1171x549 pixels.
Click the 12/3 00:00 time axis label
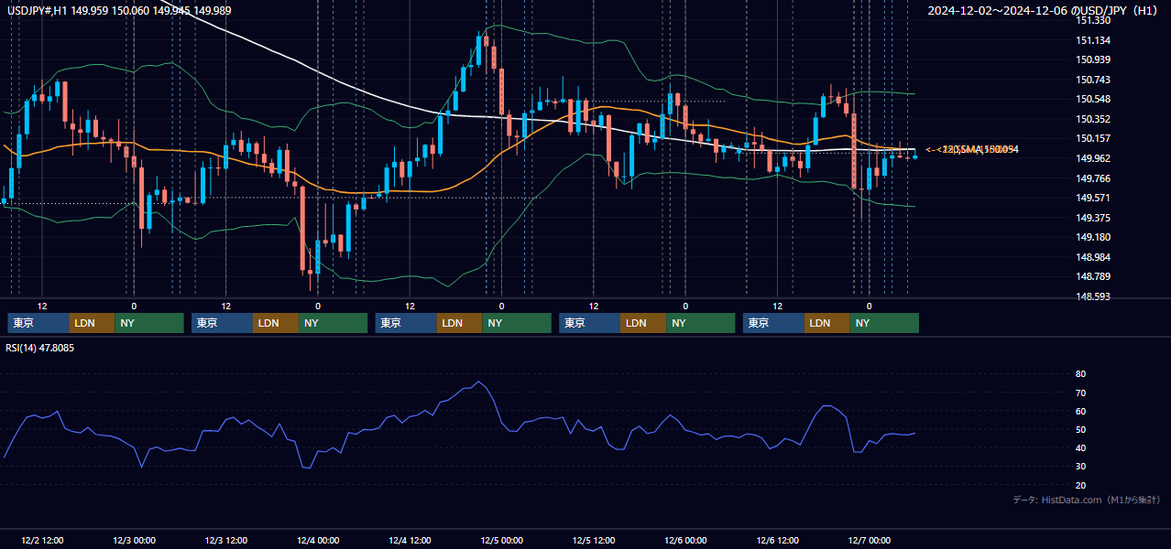[134, 541]
